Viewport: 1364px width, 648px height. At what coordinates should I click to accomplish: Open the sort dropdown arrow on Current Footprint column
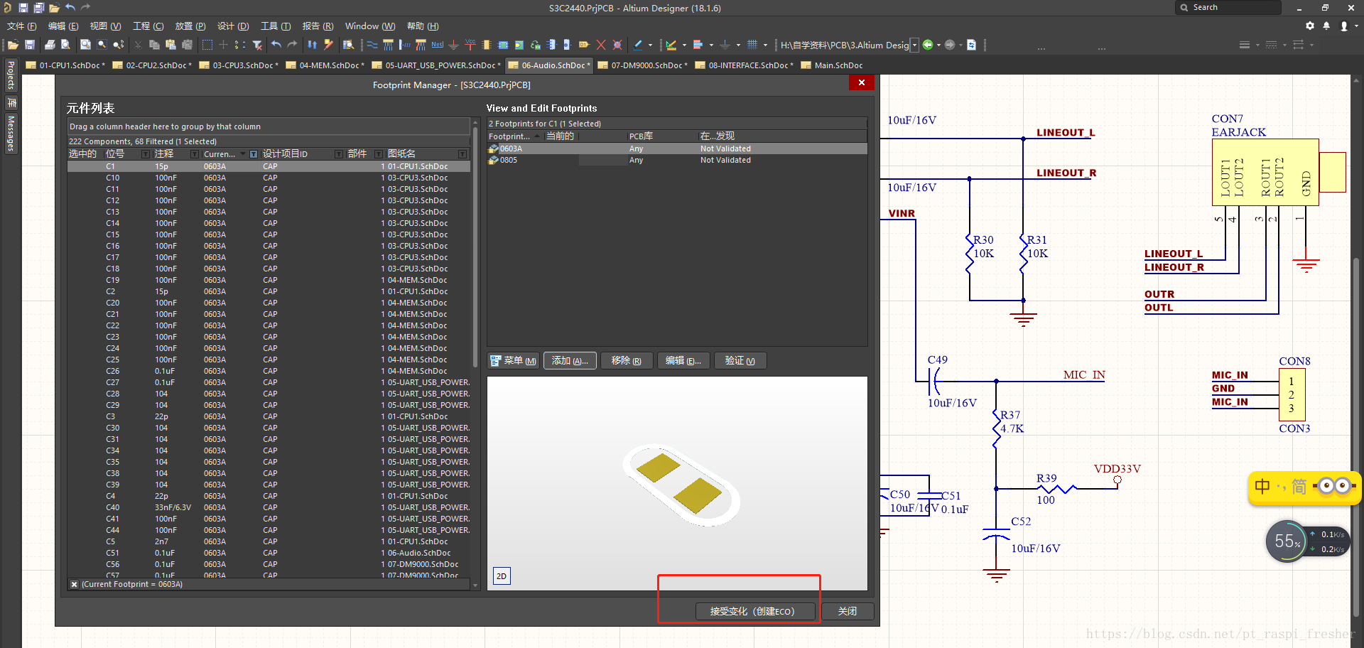click(x=243, y=154)
